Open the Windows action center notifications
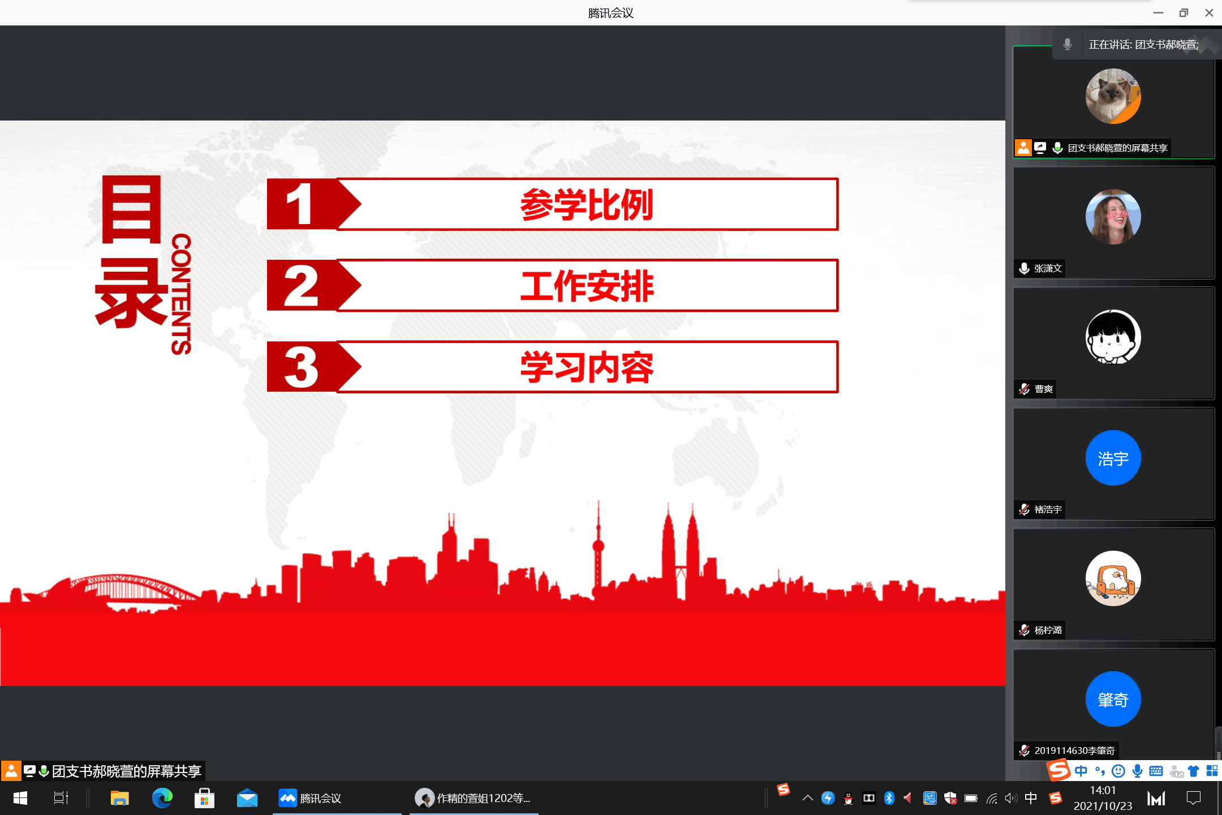Screen dimensions: 1222x815 point(1194,798)
